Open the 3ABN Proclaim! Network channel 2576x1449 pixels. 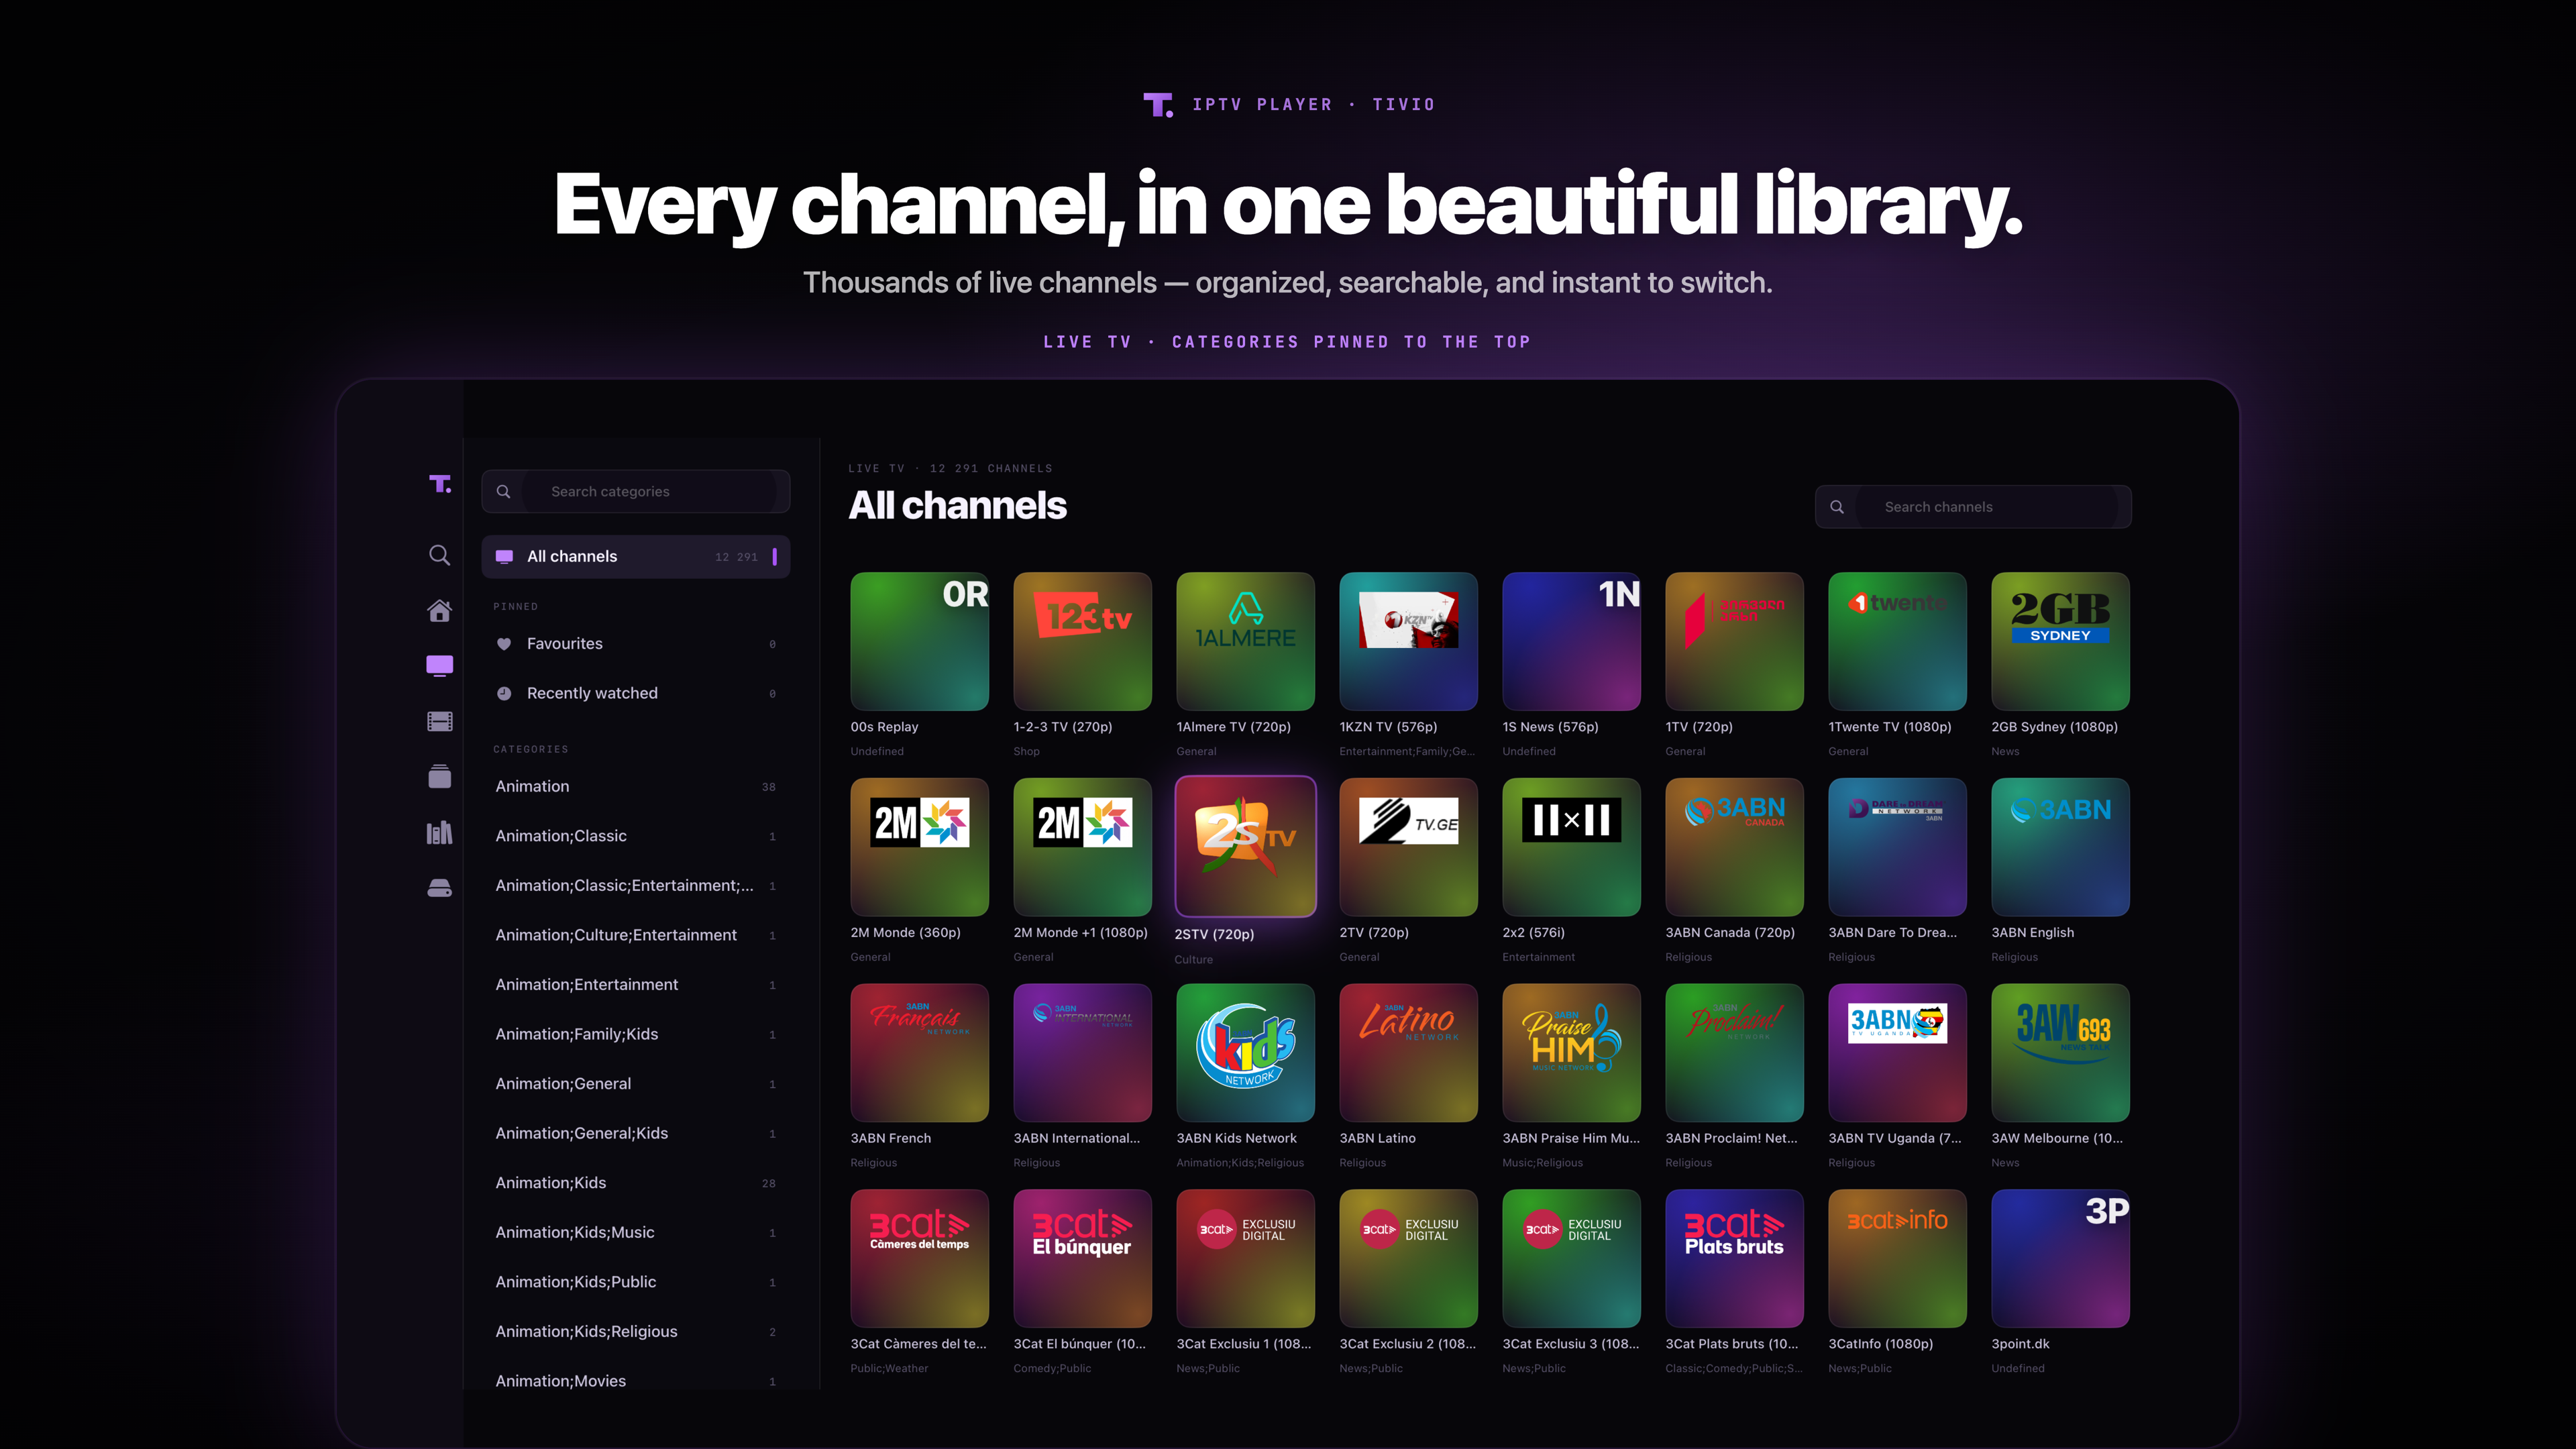coord(1734,1053)
